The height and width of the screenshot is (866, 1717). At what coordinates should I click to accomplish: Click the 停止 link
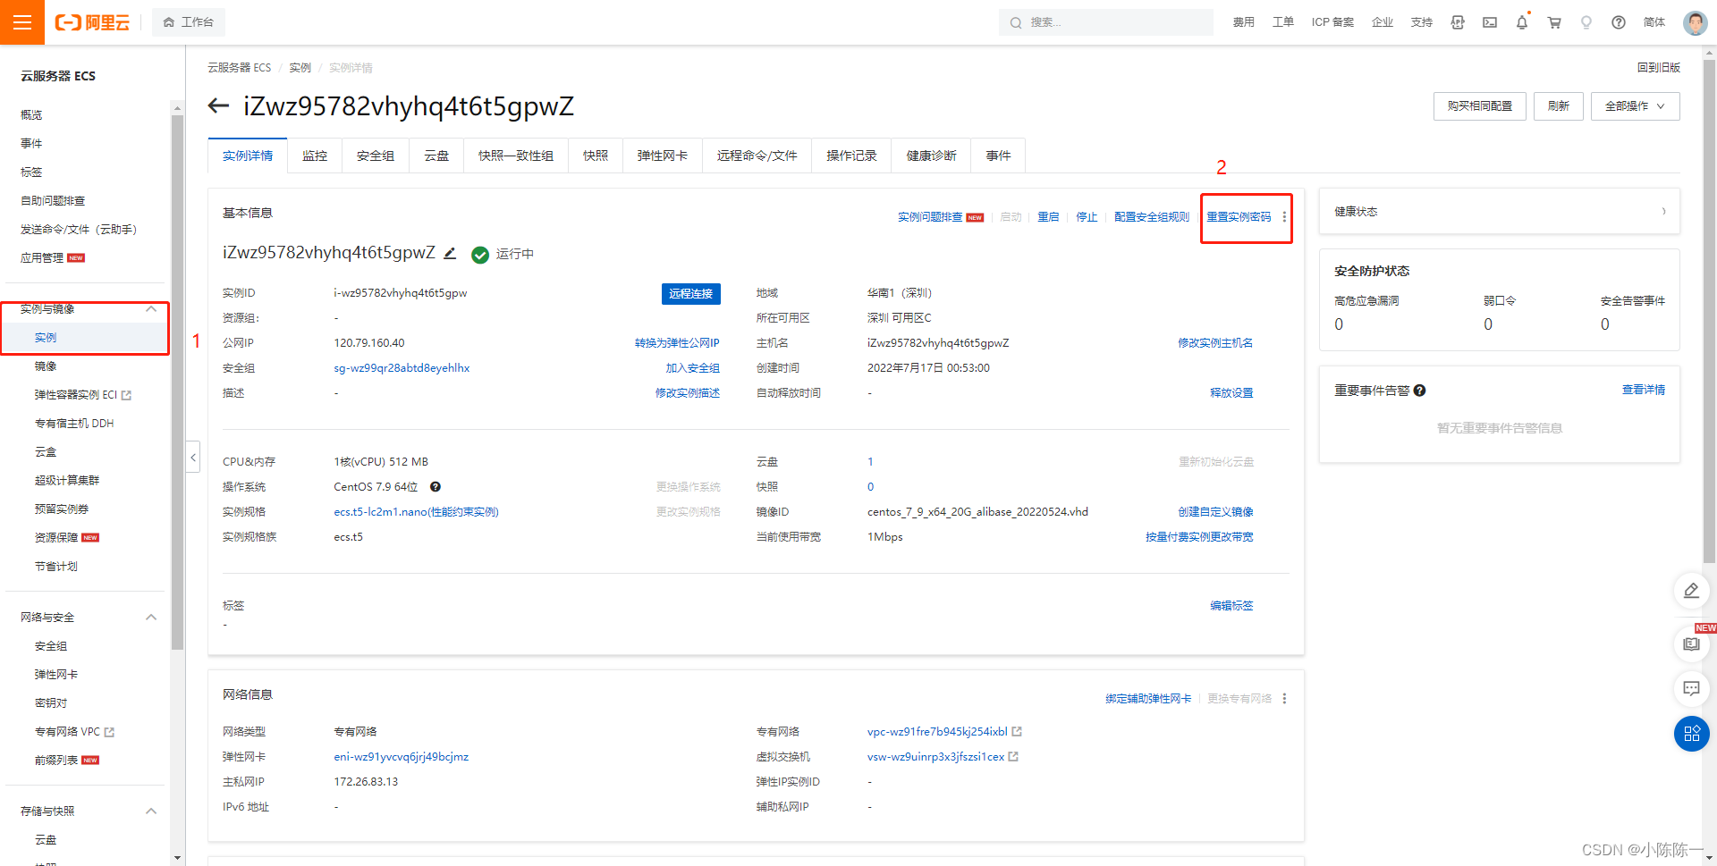pos(1087,217)
